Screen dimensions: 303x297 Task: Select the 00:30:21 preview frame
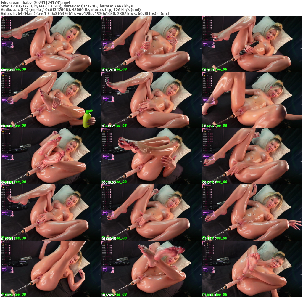151,100
